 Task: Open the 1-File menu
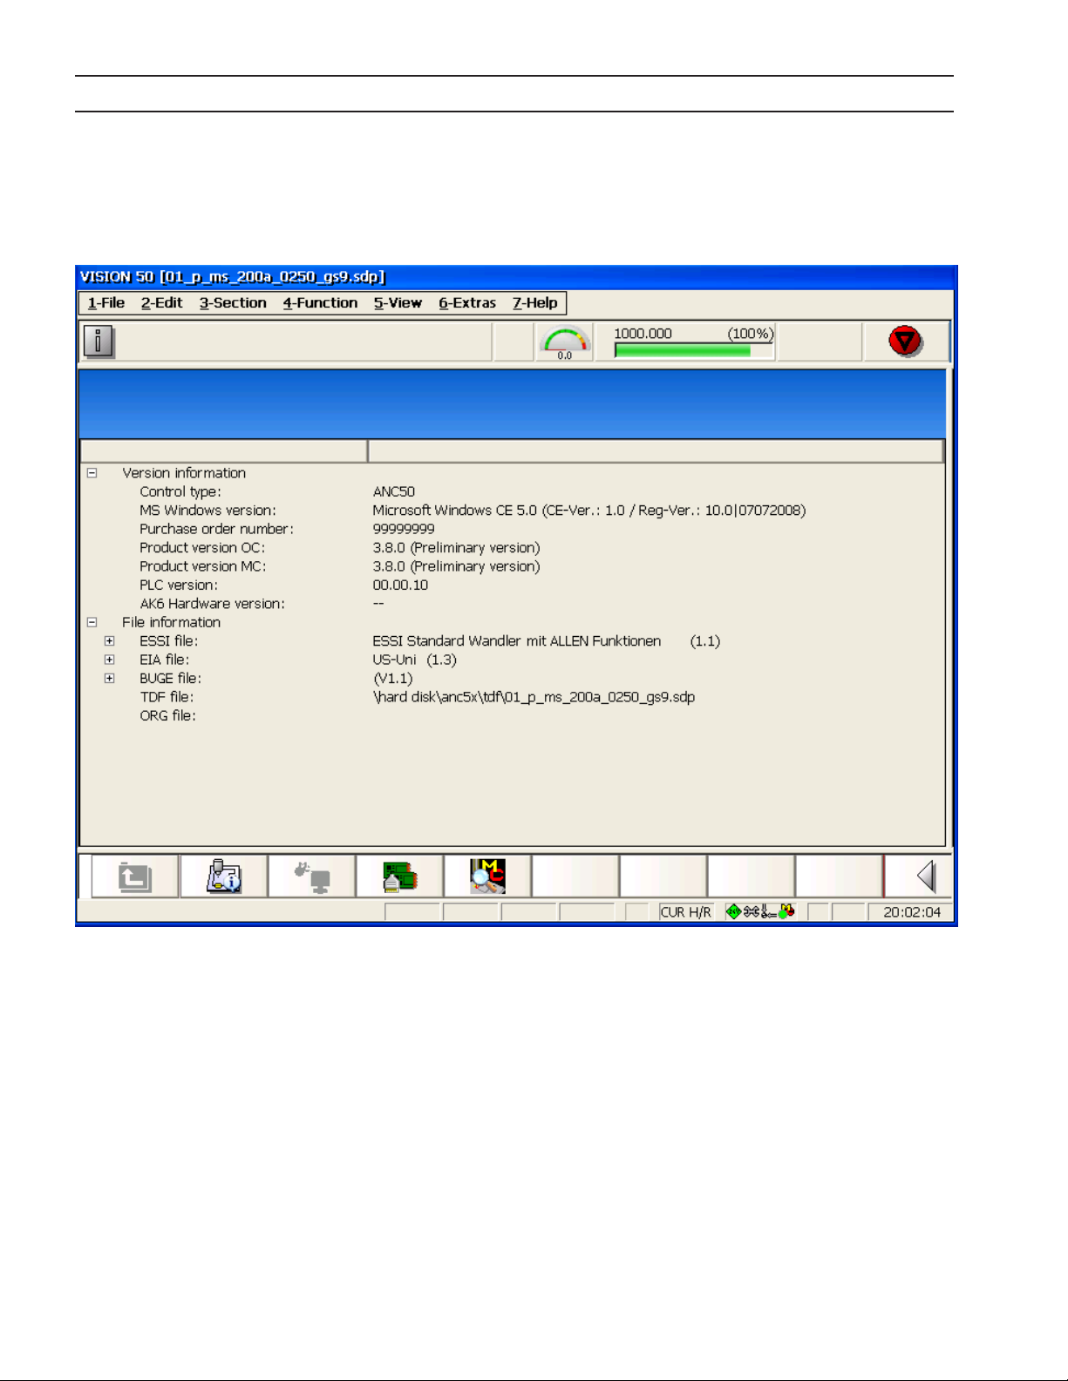pyautogui.click(x=106, y=303)
